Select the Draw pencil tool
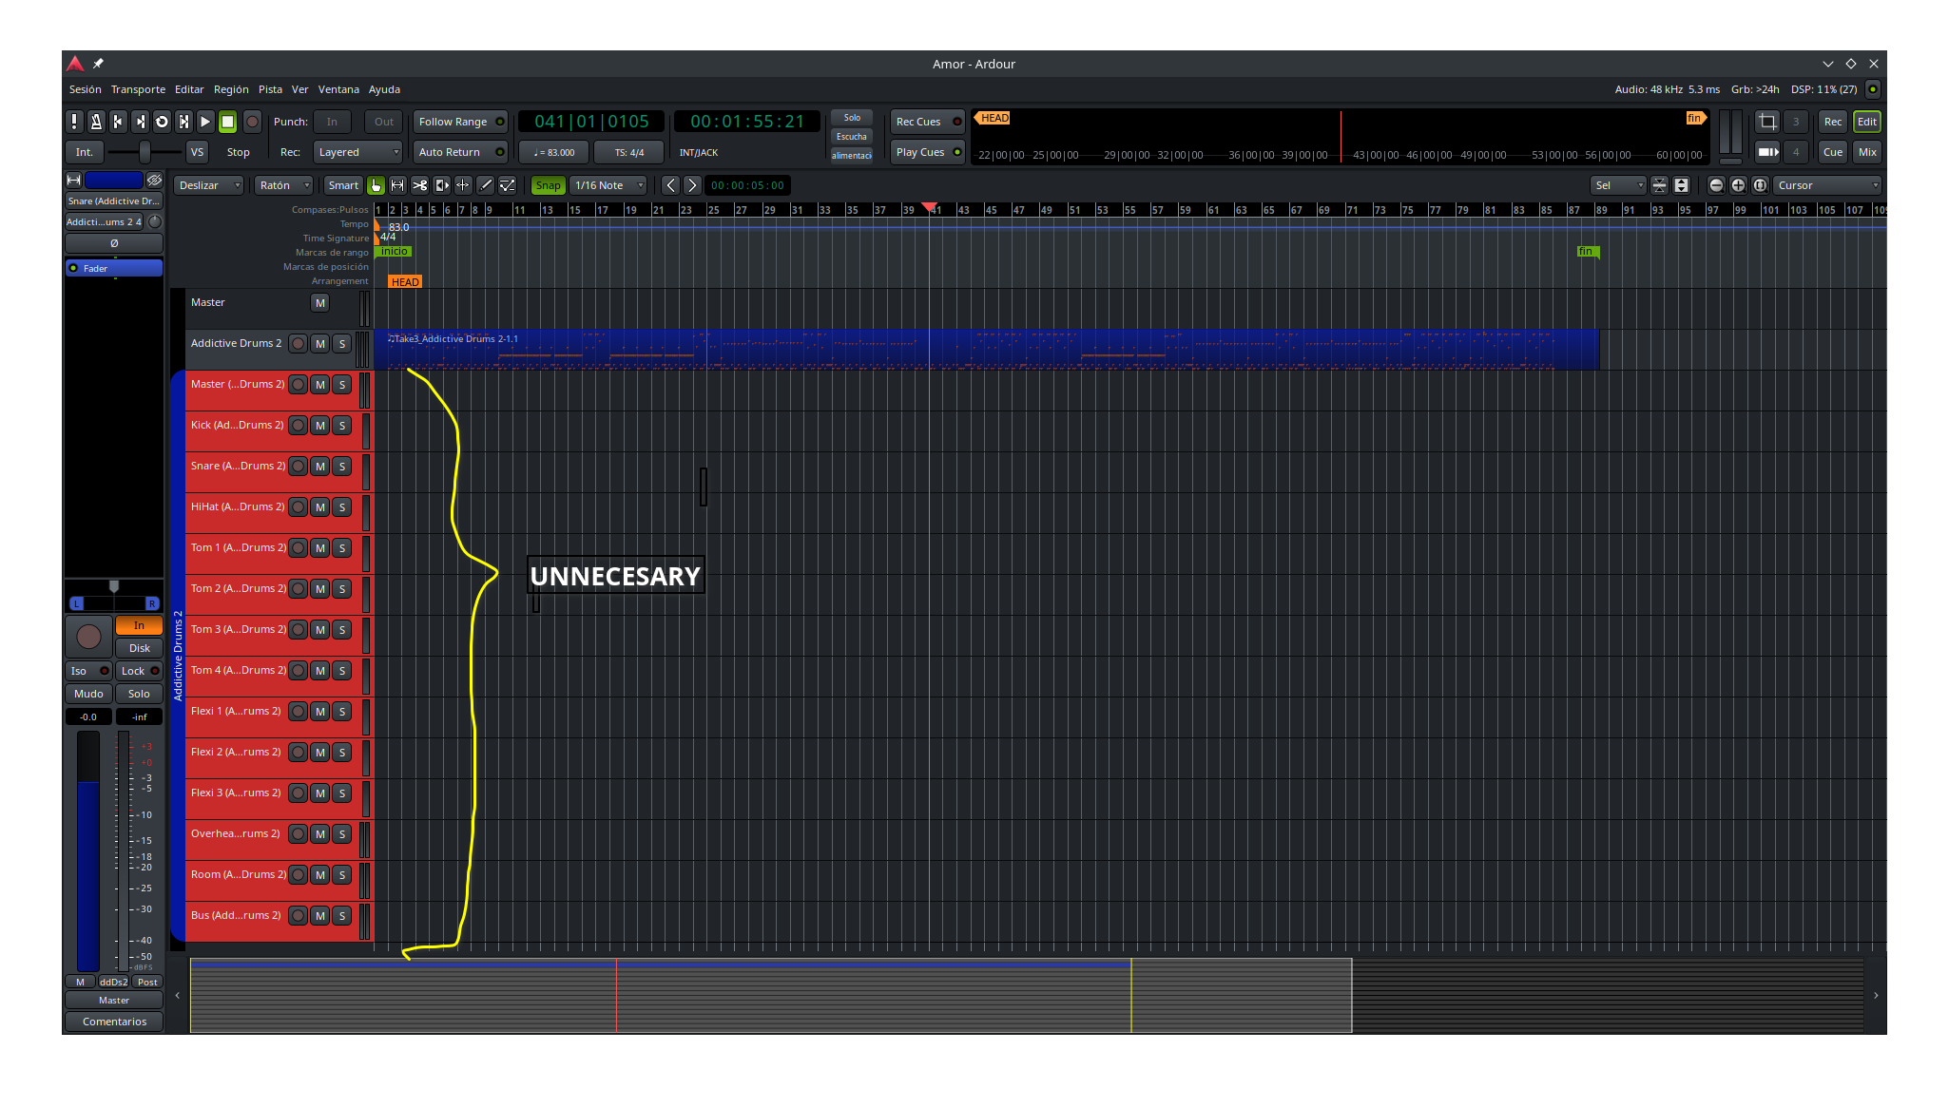The image size is (1949, 1108). 485,185
